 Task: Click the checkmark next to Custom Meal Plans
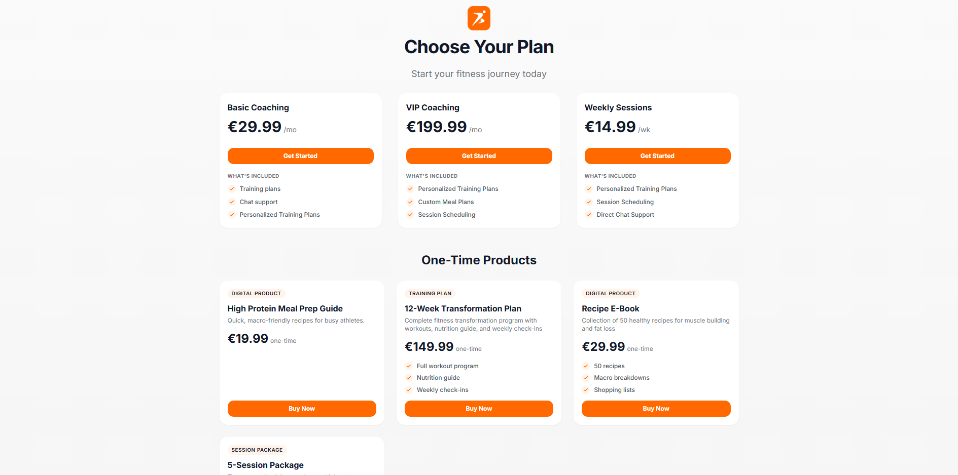410,202
